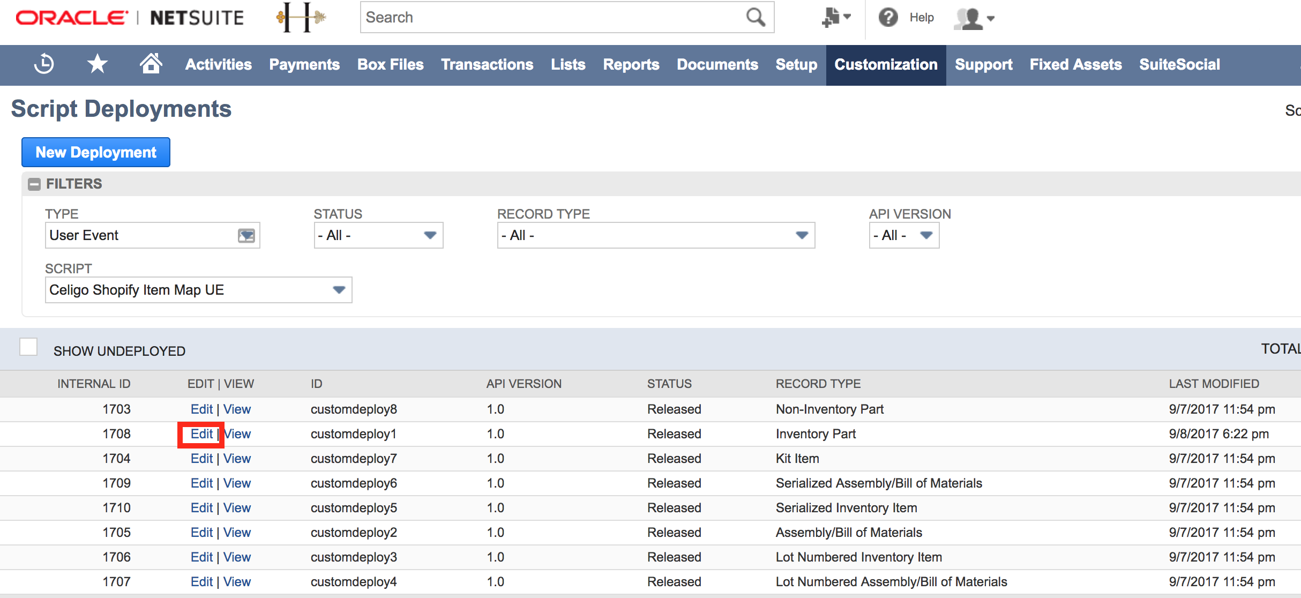Open the Box Files menu
The image size is (1301, 598).
[x=390, y=65]
